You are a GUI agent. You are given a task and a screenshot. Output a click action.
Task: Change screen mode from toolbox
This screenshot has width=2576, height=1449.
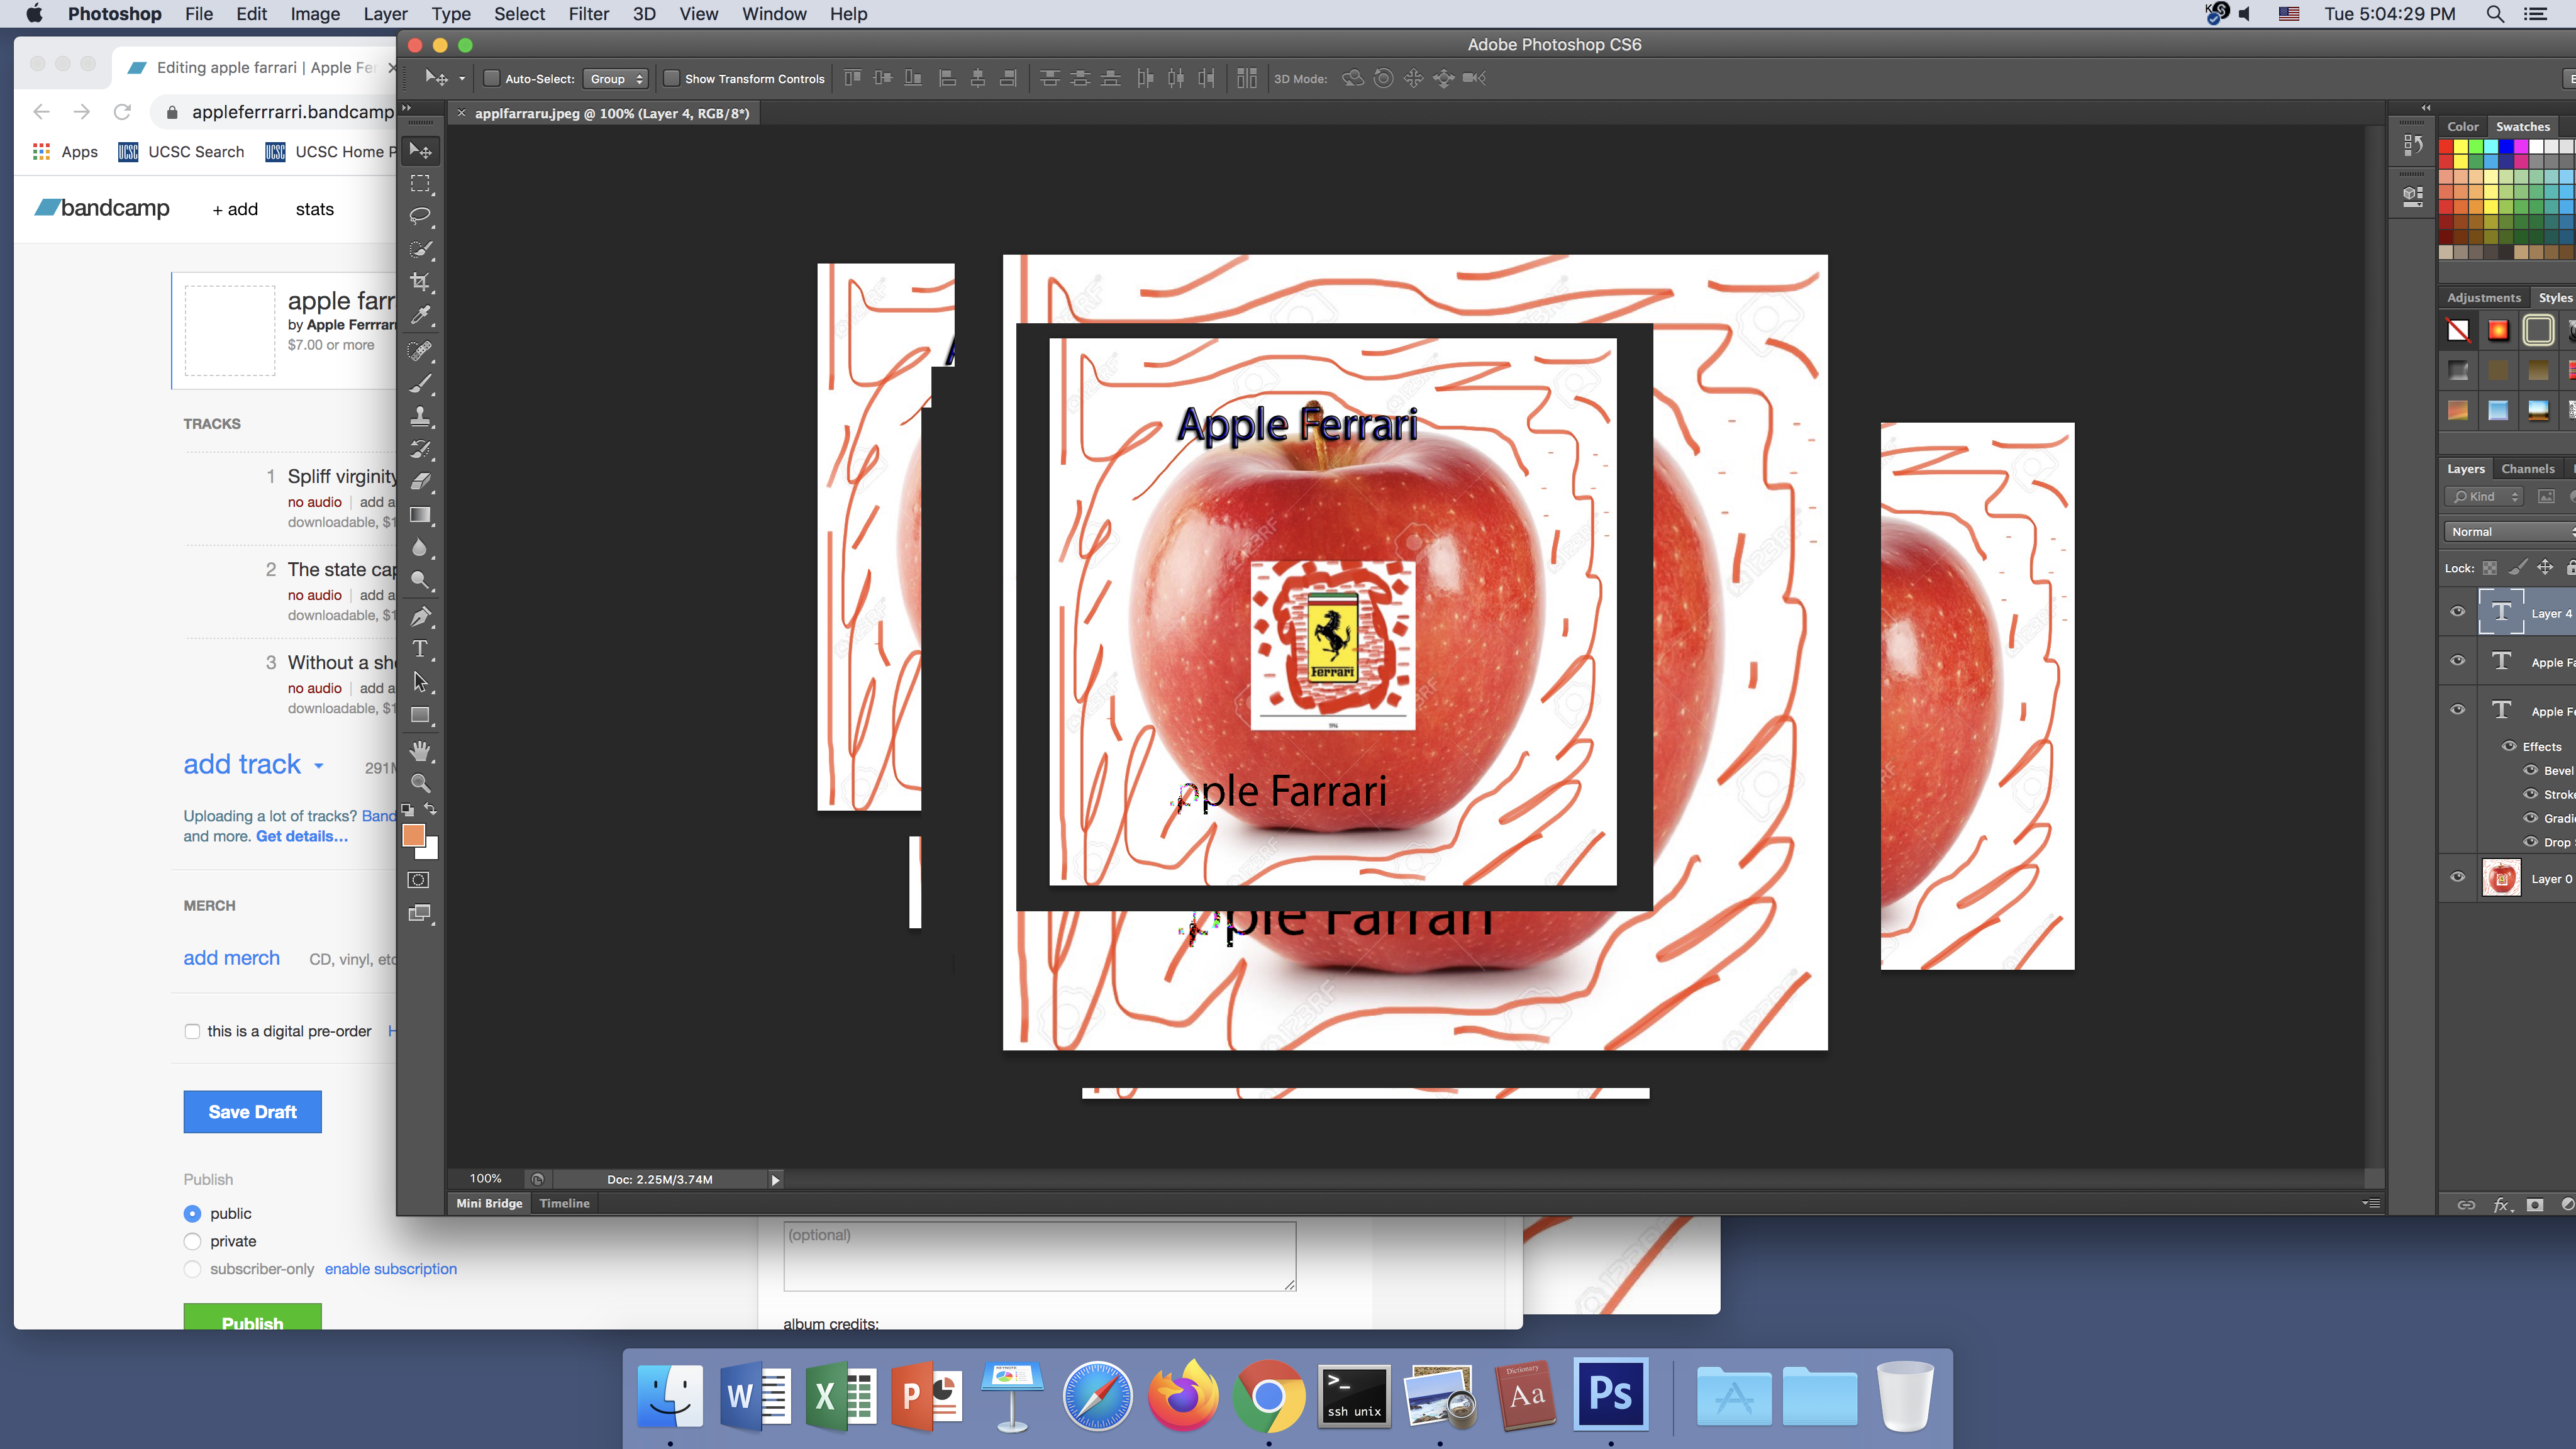tap(420, 913)
